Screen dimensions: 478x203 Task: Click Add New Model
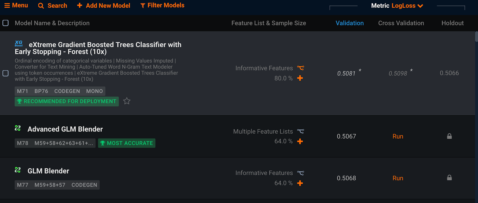103,5
